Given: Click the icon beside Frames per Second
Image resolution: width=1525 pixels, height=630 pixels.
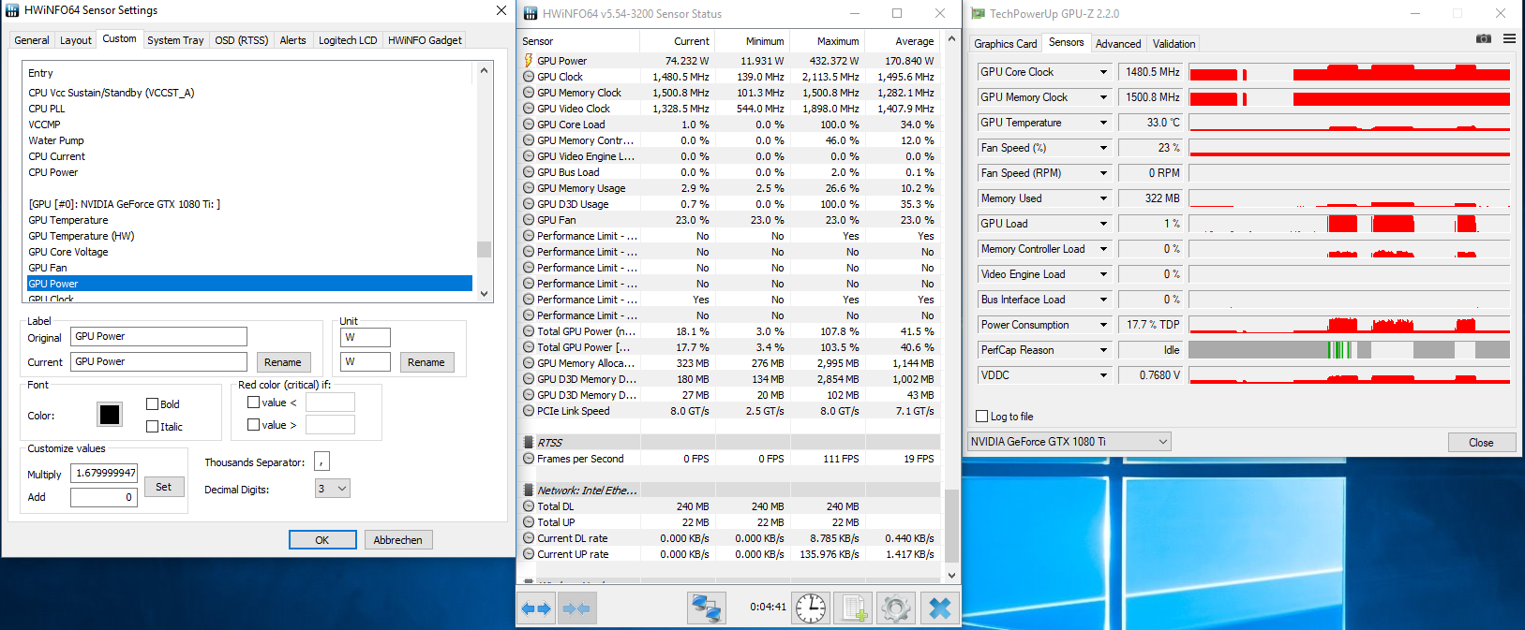Looking at the screenshot, I should coord(529,459).
